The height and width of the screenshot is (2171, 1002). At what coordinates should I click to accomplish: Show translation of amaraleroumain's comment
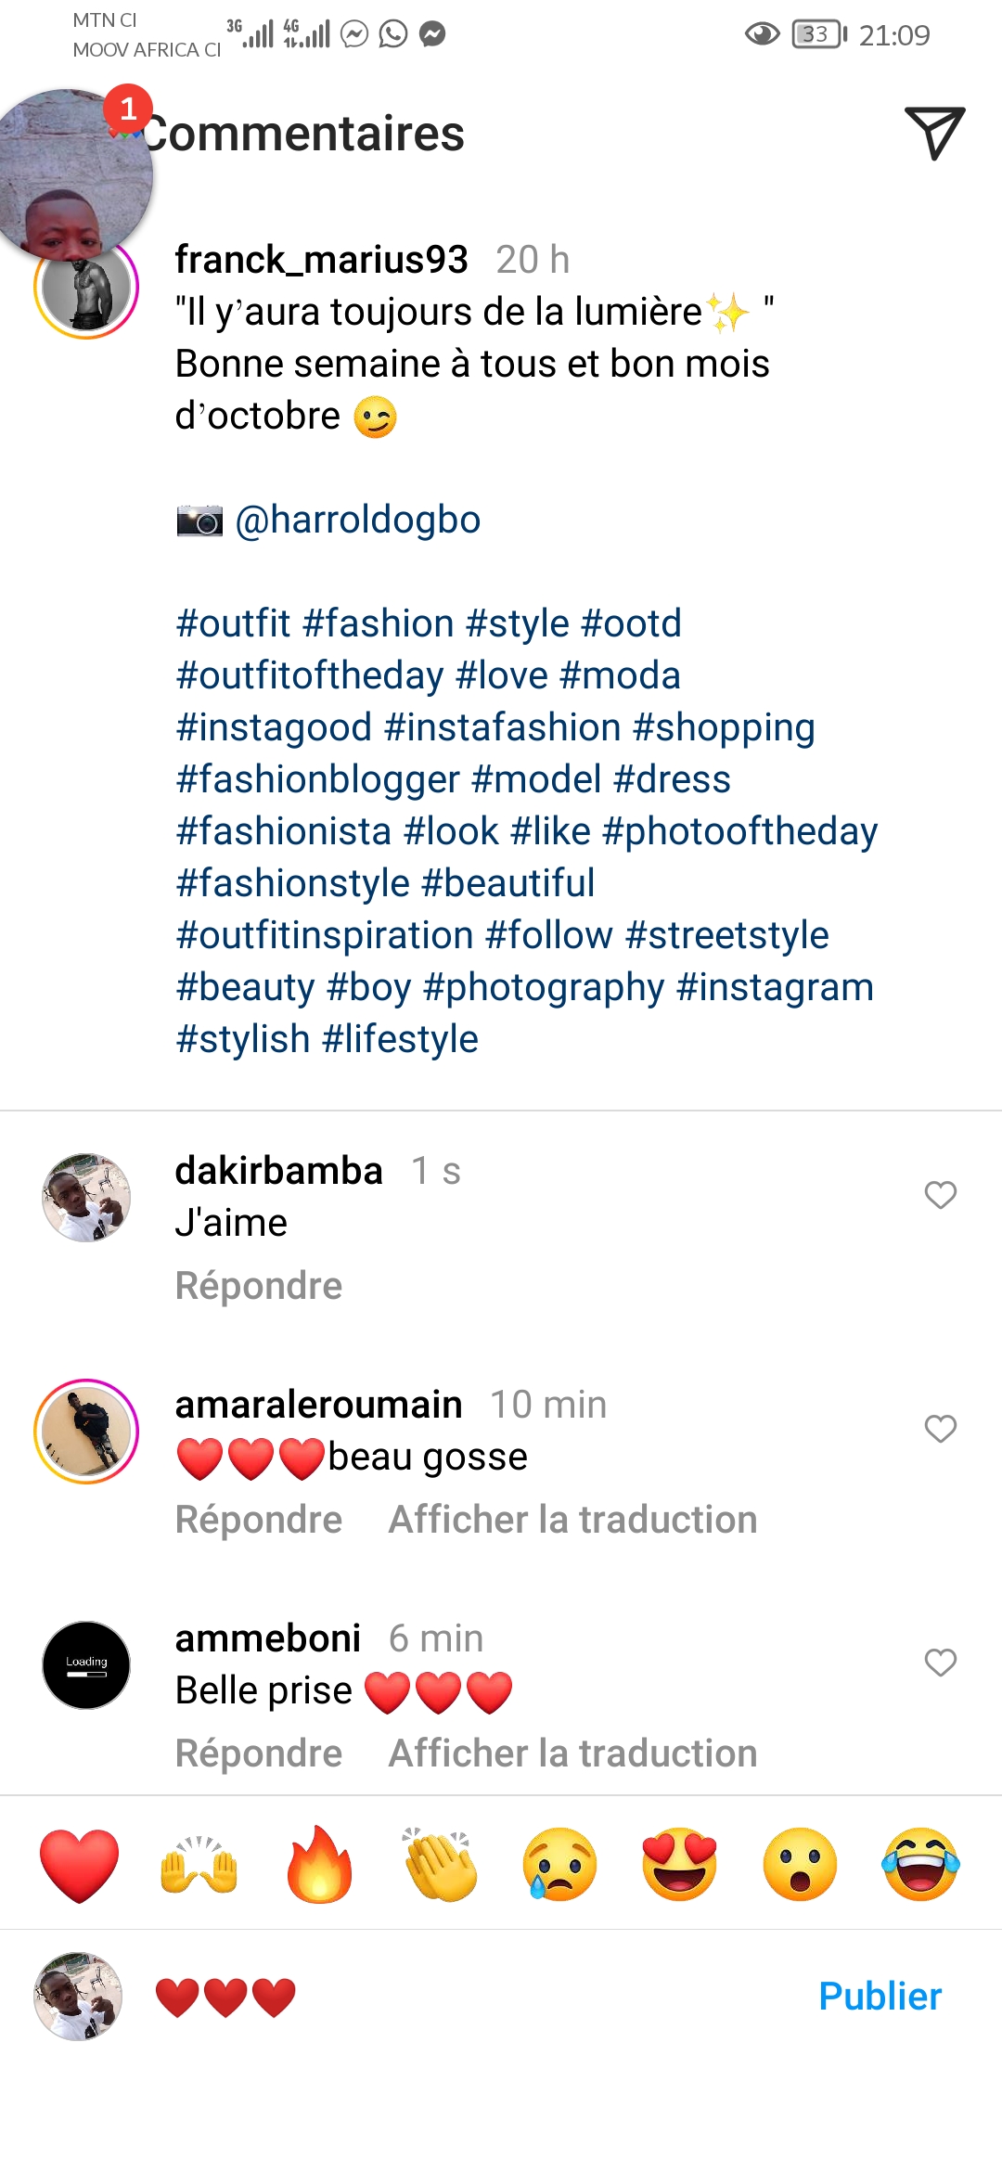(x=572, y=1520)
